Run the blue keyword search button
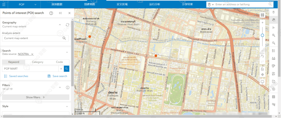Image resolution: width=281 pixels, height=118 pixels. click(x=67, y=69)
